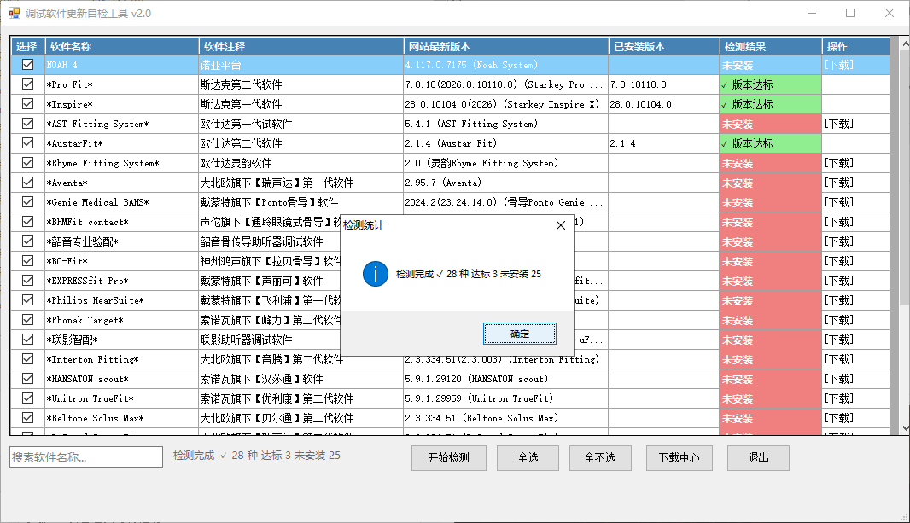Select the 版本达标 cell for *Inspire*
This screenshot has height=523, width=910.
coord(770,104)
